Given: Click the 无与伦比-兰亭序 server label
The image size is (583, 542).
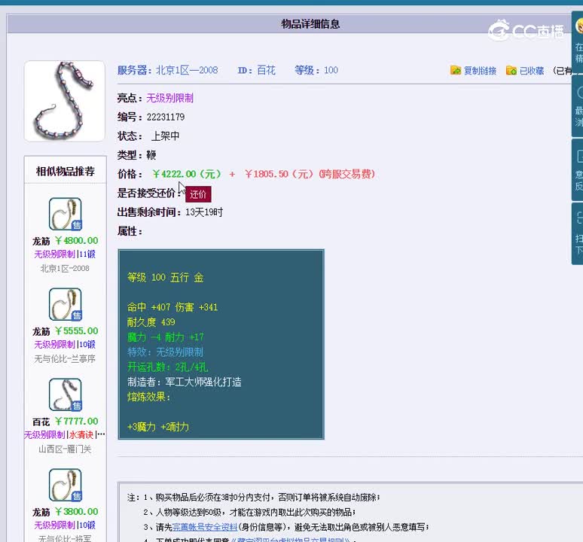Looking at the screenshot, I should point(65,359).
